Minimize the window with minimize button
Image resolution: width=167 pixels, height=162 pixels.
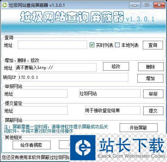click(x=135, y=5)
